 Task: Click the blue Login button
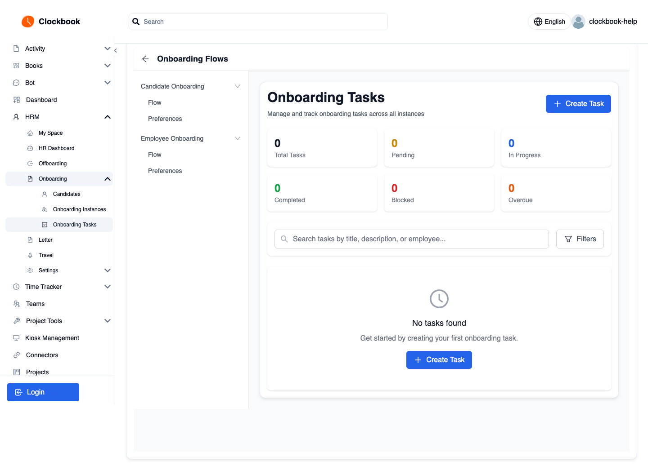click(x=43, y=392)
